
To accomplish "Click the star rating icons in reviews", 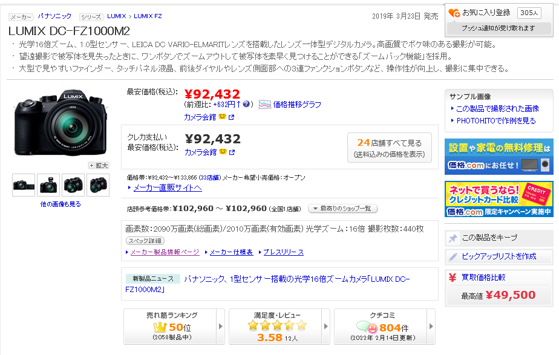I will point(277,325).
